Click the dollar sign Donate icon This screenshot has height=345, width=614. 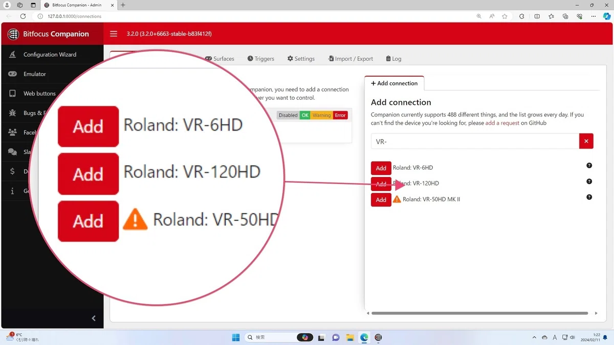(12, 171)
